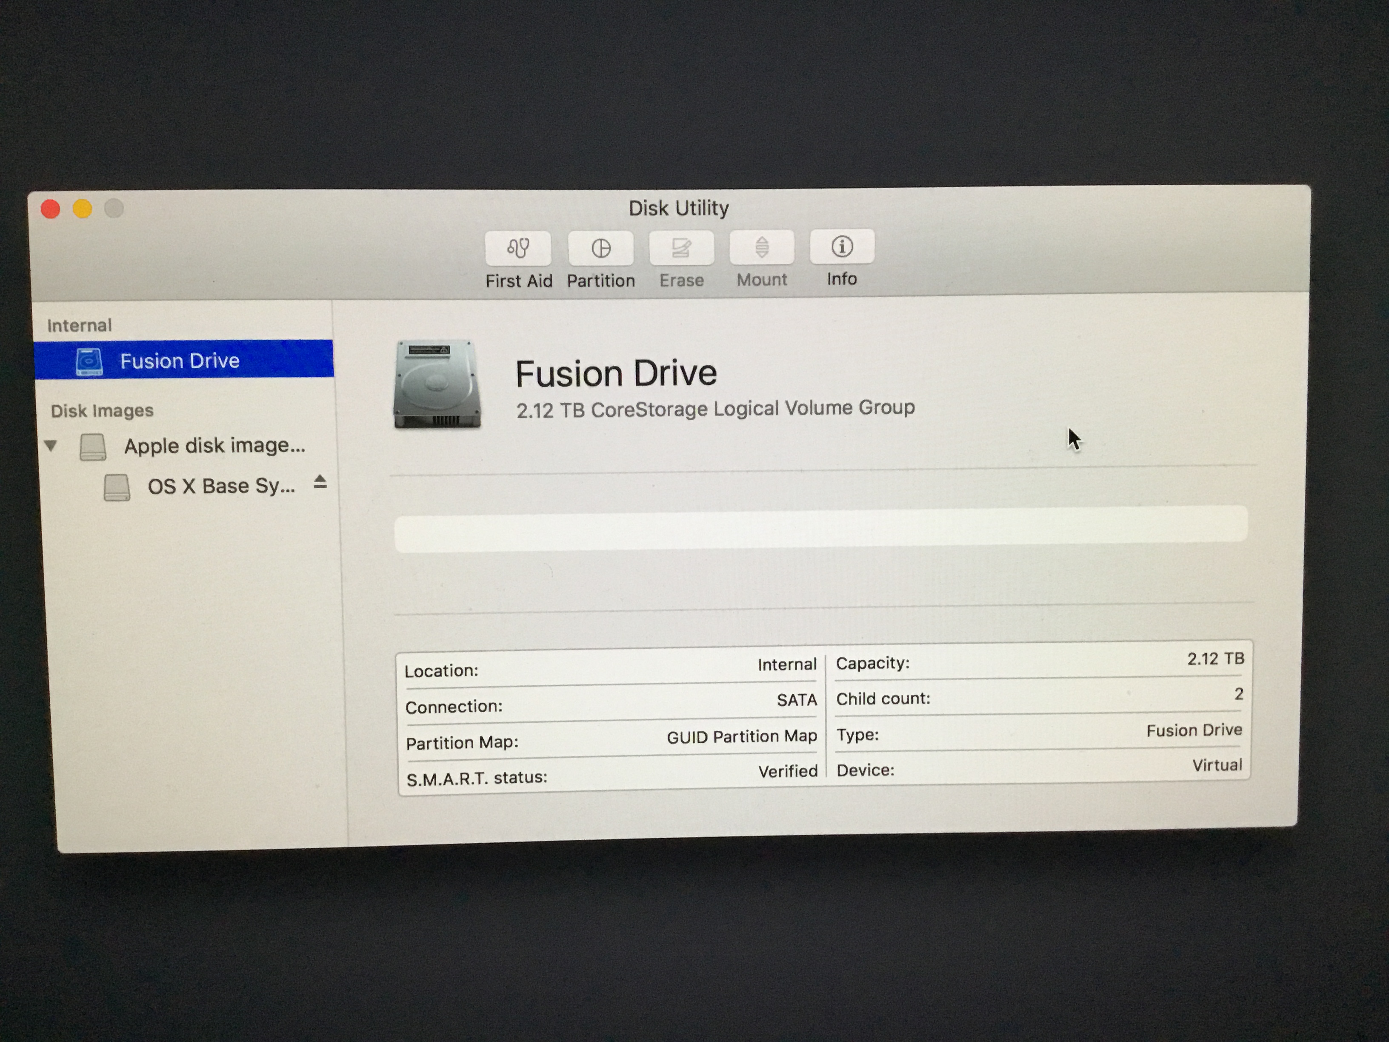Click the S.M.A.R.T. status Verified value

788,771
